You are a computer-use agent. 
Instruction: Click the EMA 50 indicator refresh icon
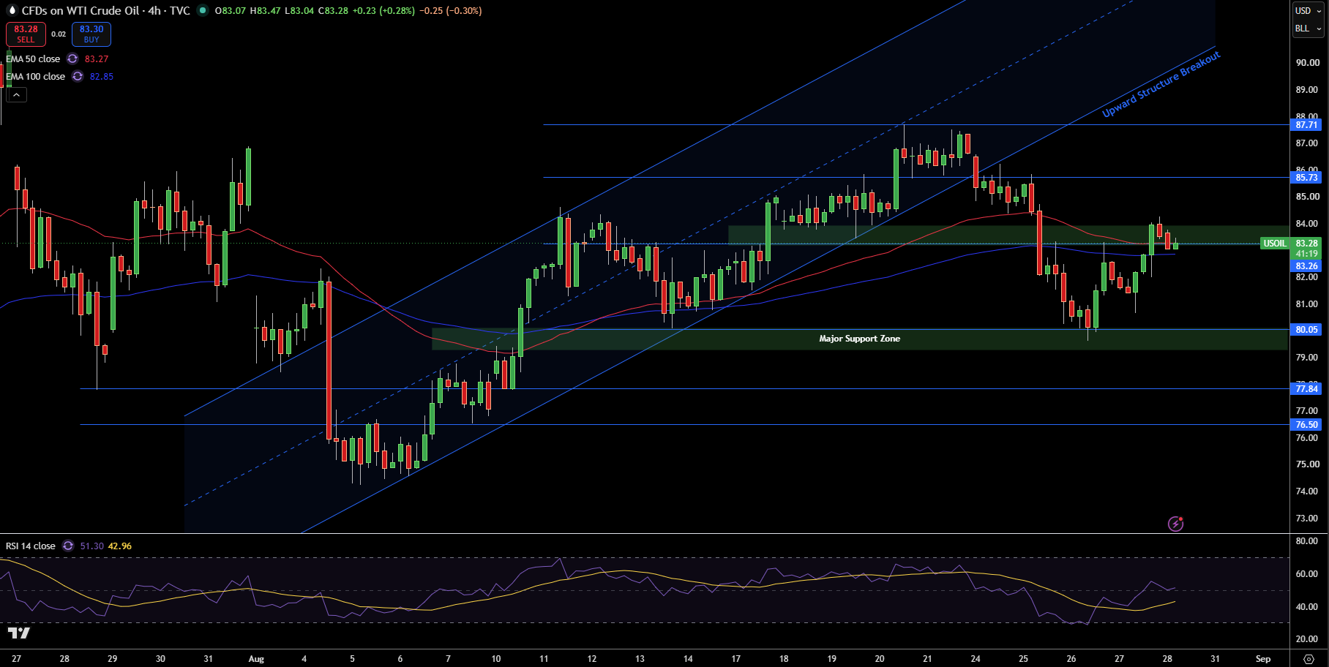[72, 59]
